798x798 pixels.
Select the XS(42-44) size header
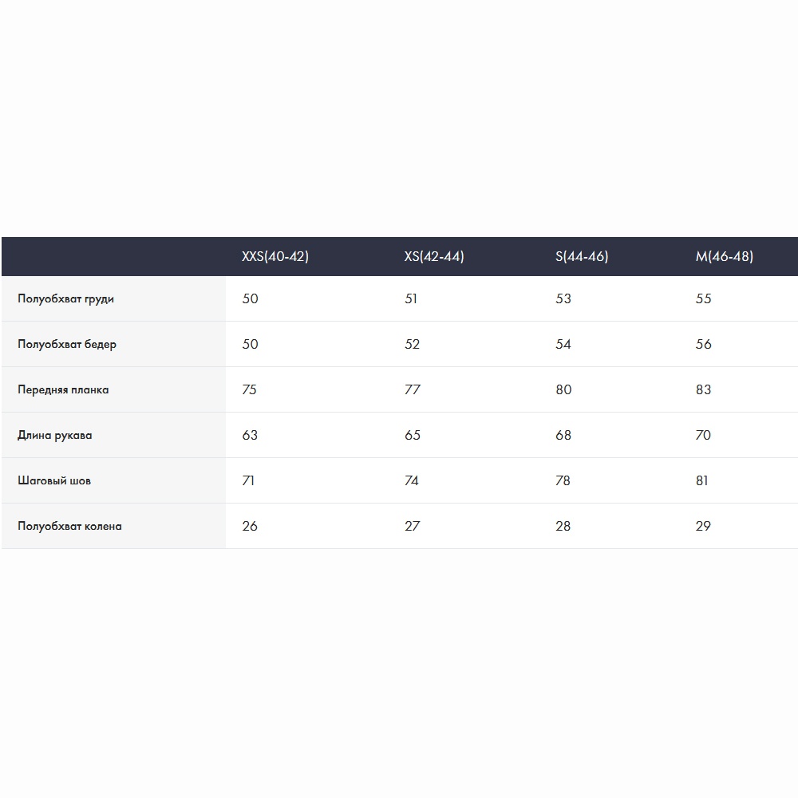[x=434, y=256]
